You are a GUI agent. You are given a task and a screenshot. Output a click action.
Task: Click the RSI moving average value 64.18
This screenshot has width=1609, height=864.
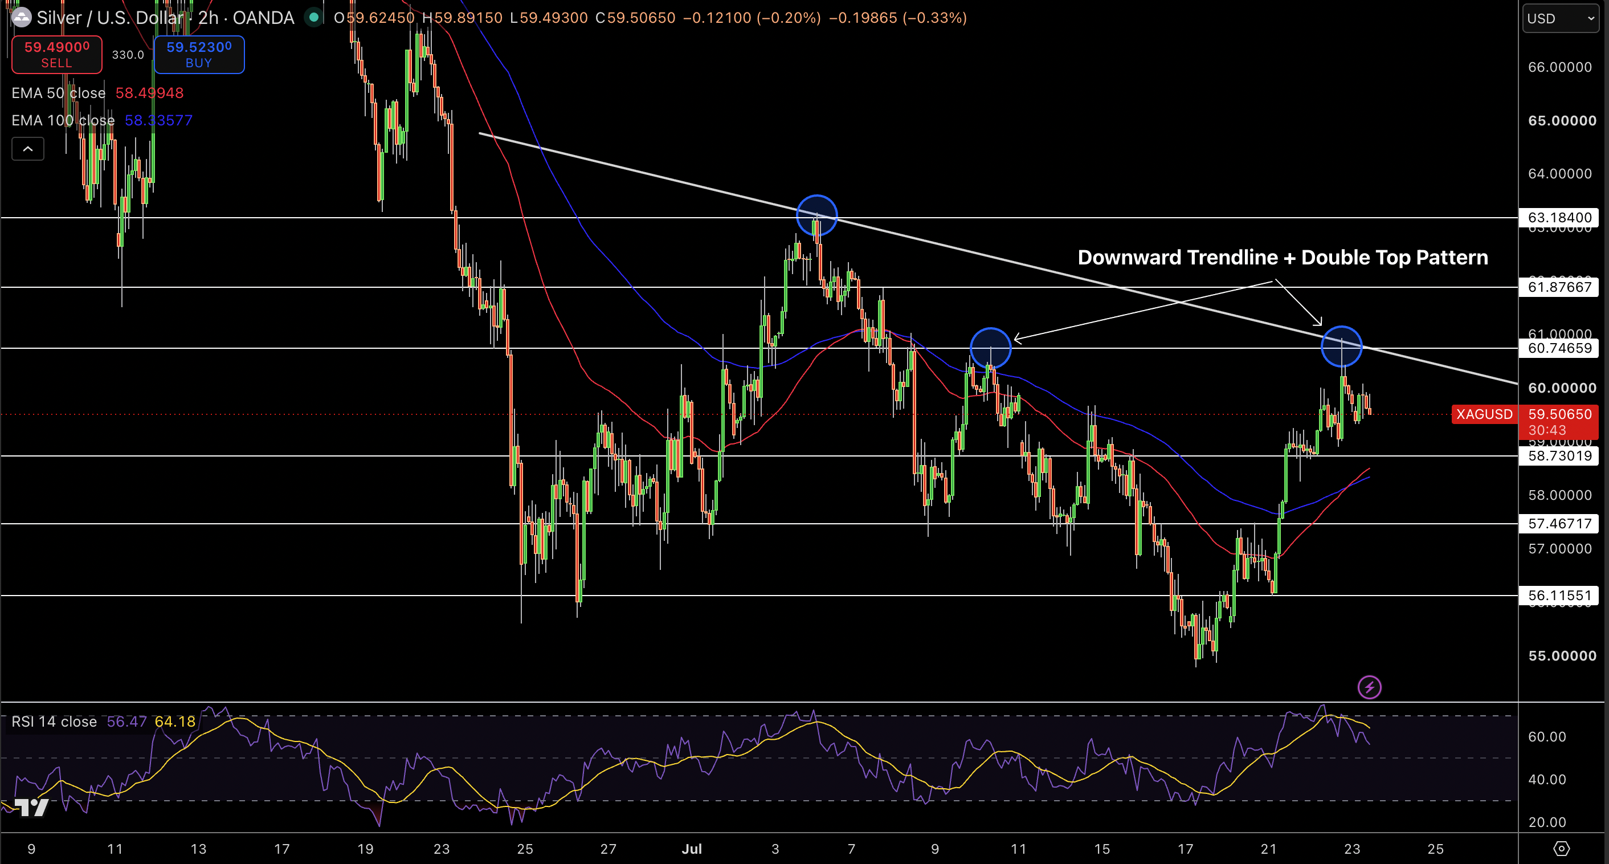click(x=175, y=722)
